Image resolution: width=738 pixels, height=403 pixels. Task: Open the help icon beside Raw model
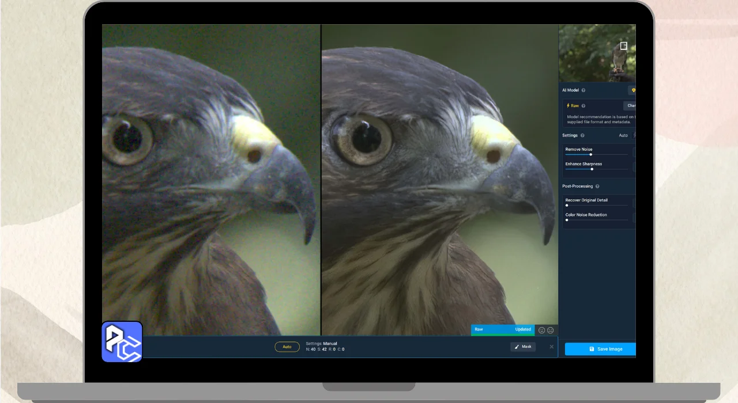click(x=583, y=106)
